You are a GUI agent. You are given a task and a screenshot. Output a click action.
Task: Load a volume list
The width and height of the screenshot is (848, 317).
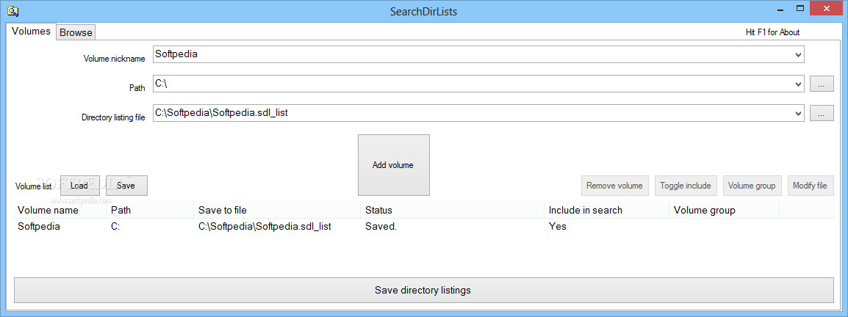point(79,186)
